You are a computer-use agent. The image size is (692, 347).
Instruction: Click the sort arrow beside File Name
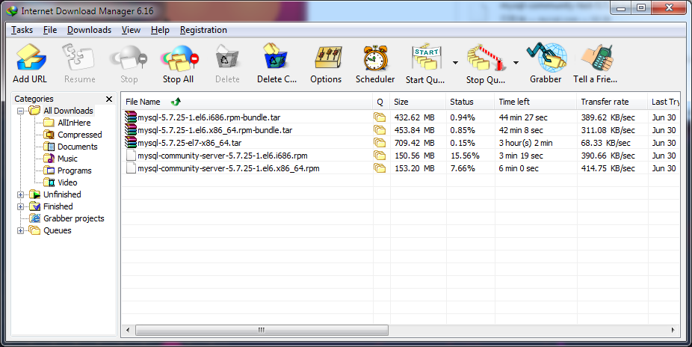[176, 102]
